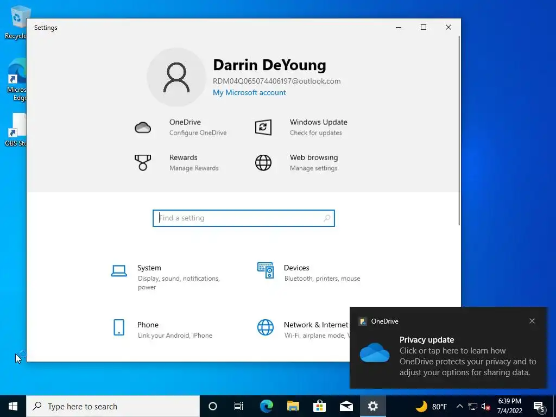Open the Windows Start menu
Image resolution: width=556 pixels, height=417 pixels.
click(13, 406)
